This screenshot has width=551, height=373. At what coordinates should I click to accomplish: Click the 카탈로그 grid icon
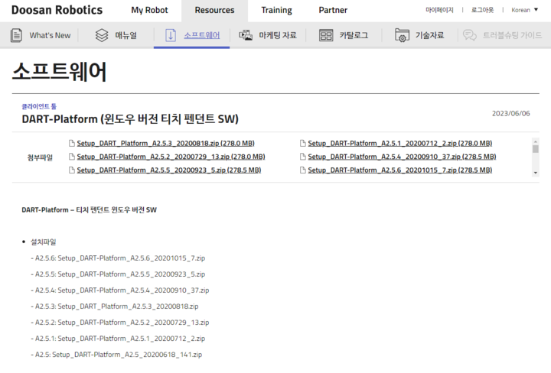point(326,35)
